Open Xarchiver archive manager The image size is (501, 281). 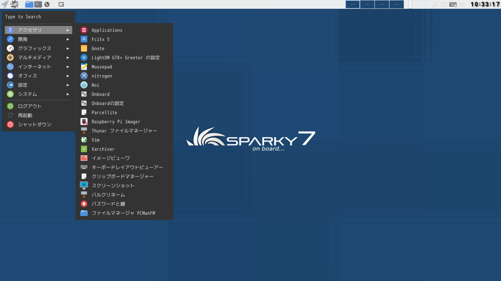124,149
